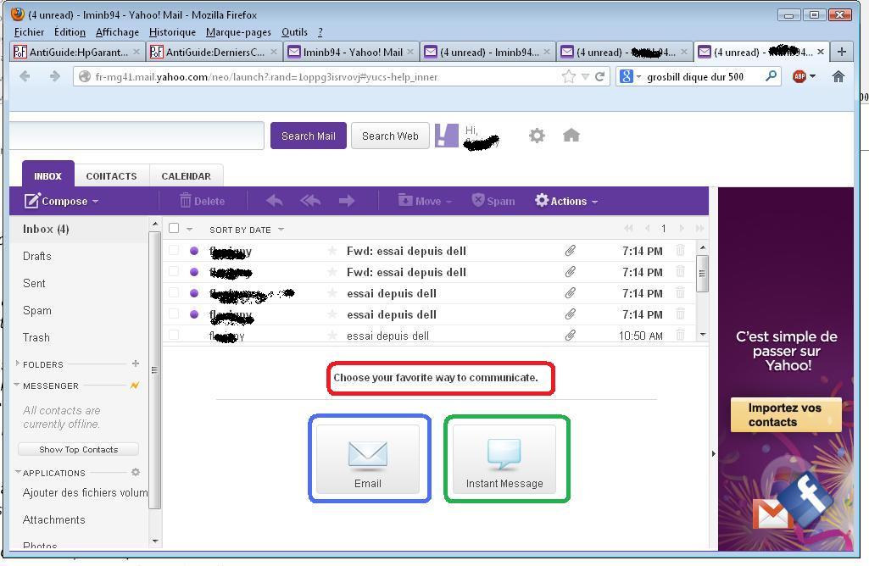Click the browser Forward arrow
This screenshot has height=566, width=869.
tap(54, 76)
